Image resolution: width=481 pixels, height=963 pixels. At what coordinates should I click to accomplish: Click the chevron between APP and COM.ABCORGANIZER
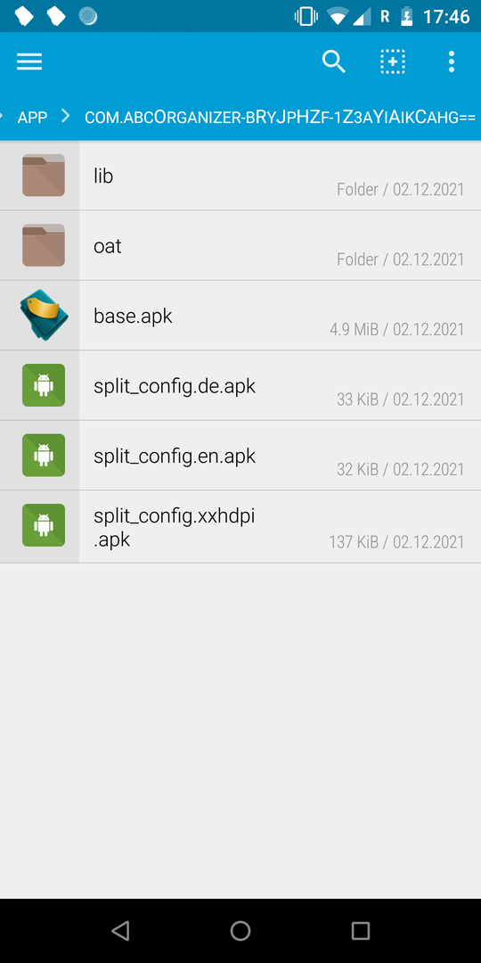click(x=66, y=116)
